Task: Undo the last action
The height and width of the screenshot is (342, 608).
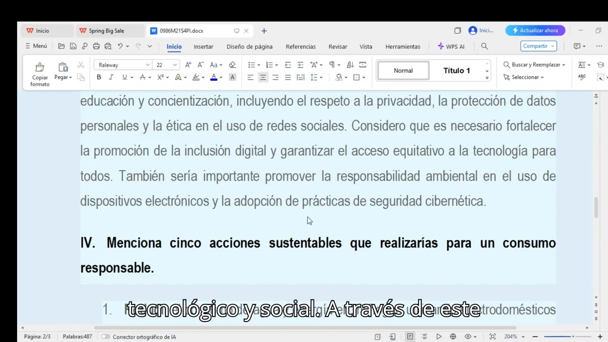Action: tap(120, 46)
